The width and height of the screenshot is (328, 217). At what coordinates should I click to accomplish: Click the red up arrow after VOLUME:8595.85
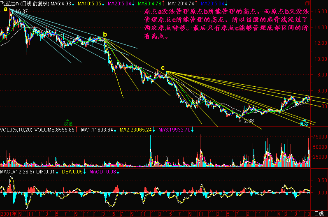tap(77, 130)
